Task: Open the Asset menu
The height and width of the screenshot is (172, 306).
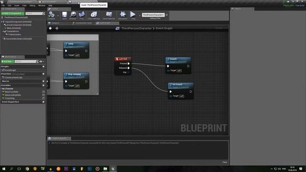Action: pyautogui.click(x=17, y=5)
